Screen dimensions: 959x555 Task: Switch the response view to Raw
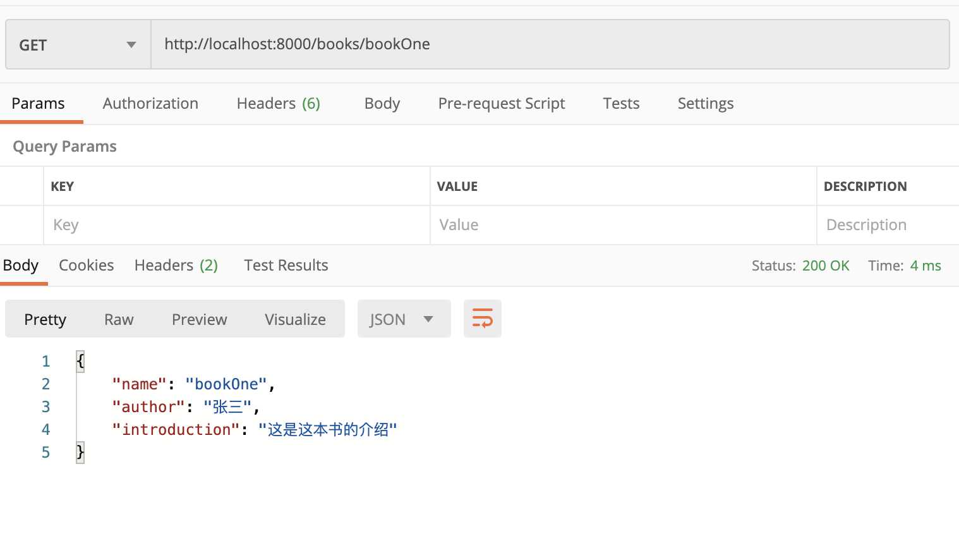(119, 319)
